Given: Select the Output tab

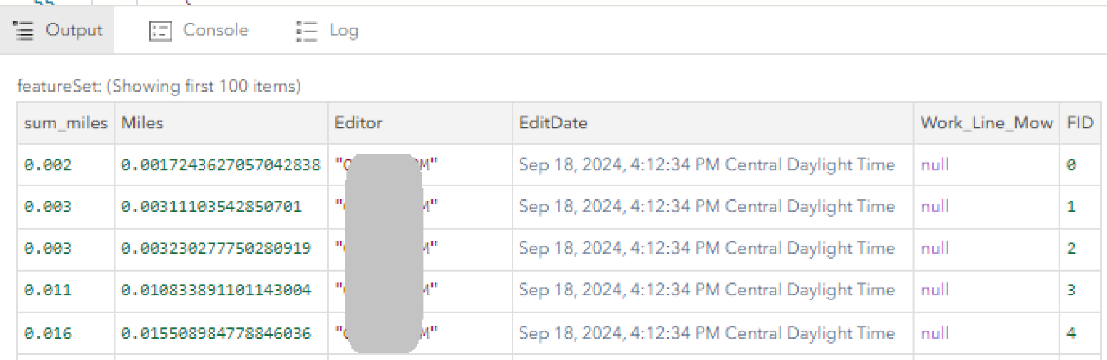Looking at the screenshot, I should (74, 30).
